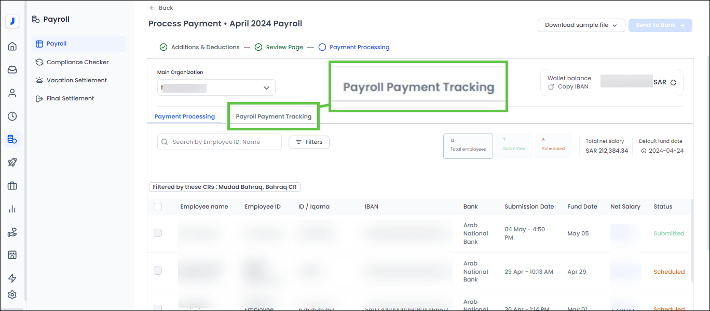Select Compliance Checker in Payroll menu
This screenshot has height=311, width=710.
click(x=77, y=62)
